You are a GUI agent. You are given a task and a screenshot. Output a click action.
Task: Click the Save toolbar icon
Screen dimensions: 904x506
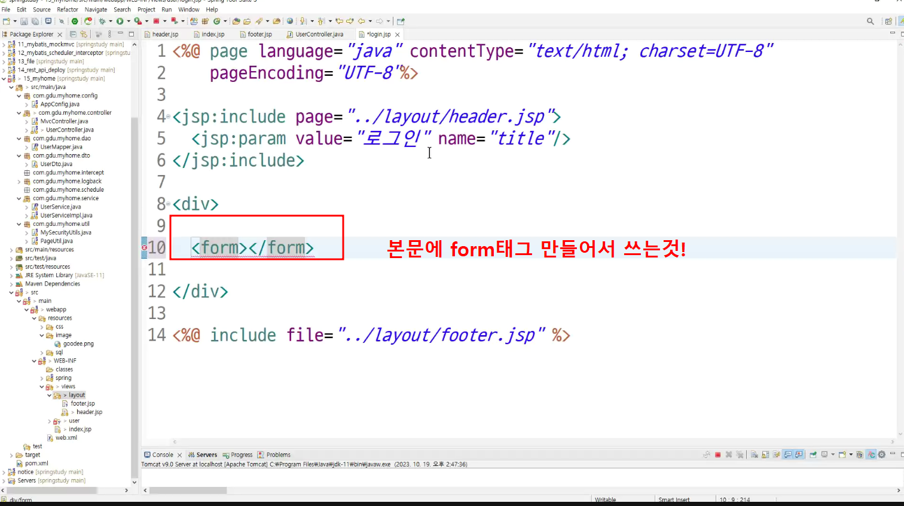click(24, 22)
